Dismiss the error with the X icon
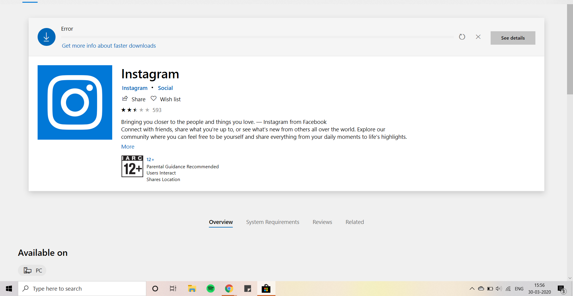 tap(478, 37)
